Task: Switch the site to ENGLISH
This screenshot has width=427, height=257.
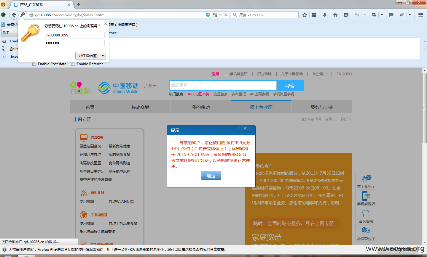Action: (x=344, y=74)
